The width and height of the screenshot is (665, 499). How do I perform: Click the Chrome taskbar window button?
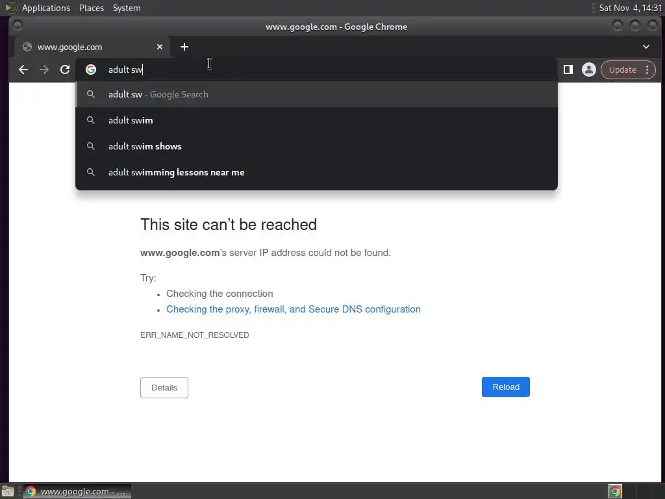pyautogui.click(x=77, y=491)
